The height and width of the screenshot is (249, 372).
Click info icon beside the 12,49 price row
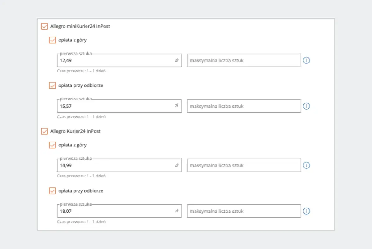306,60
